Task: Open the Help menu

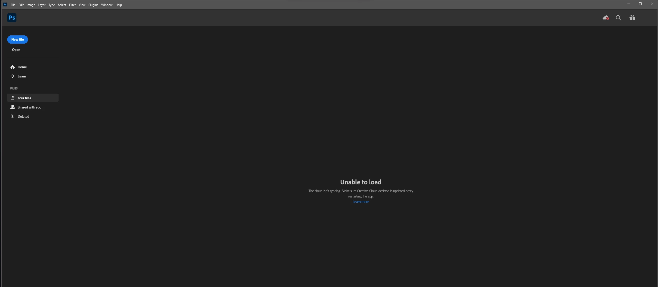Action: [118, 5]
